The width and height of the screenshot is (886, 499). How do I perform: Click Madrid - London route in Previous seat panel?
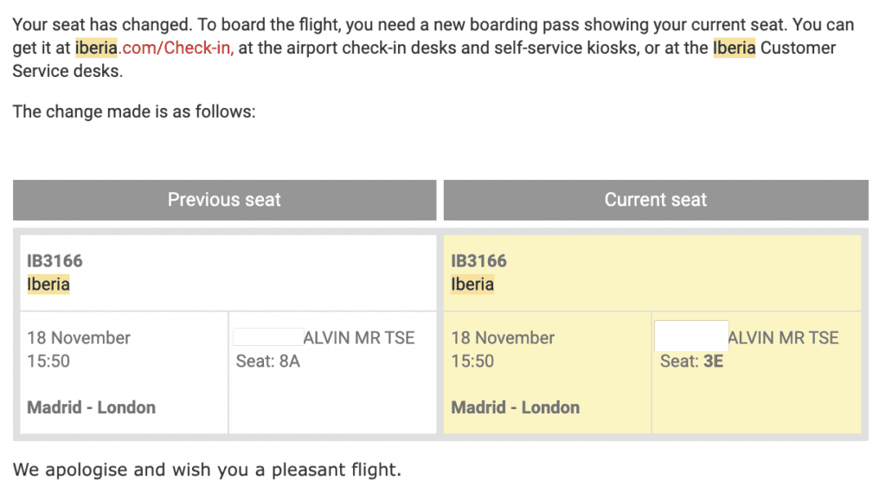click(x=92, y=407)
